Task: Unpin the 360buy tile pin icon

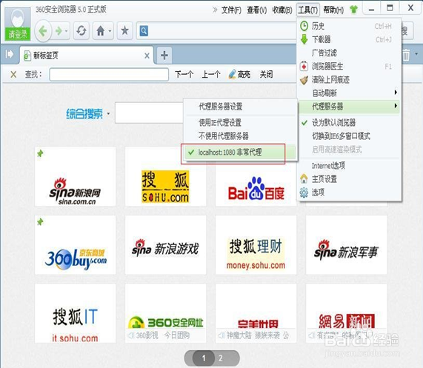Action: pyautogui.click(x=40, y=222)
